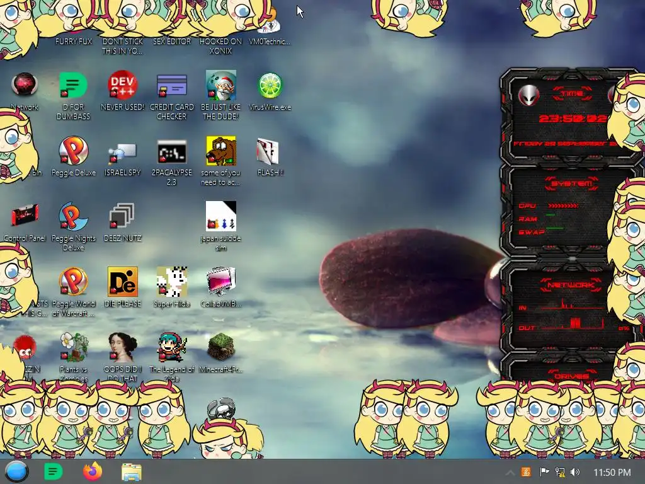
Task: Launch Peggle World of Warcraft icon
Action: point(73,282)
